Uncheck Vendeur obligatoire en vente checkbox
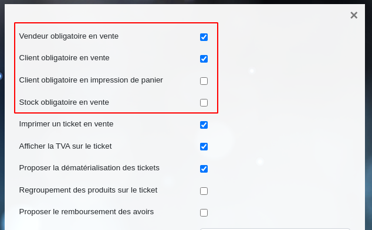The image size is (372, 230). tap(204, 37)
